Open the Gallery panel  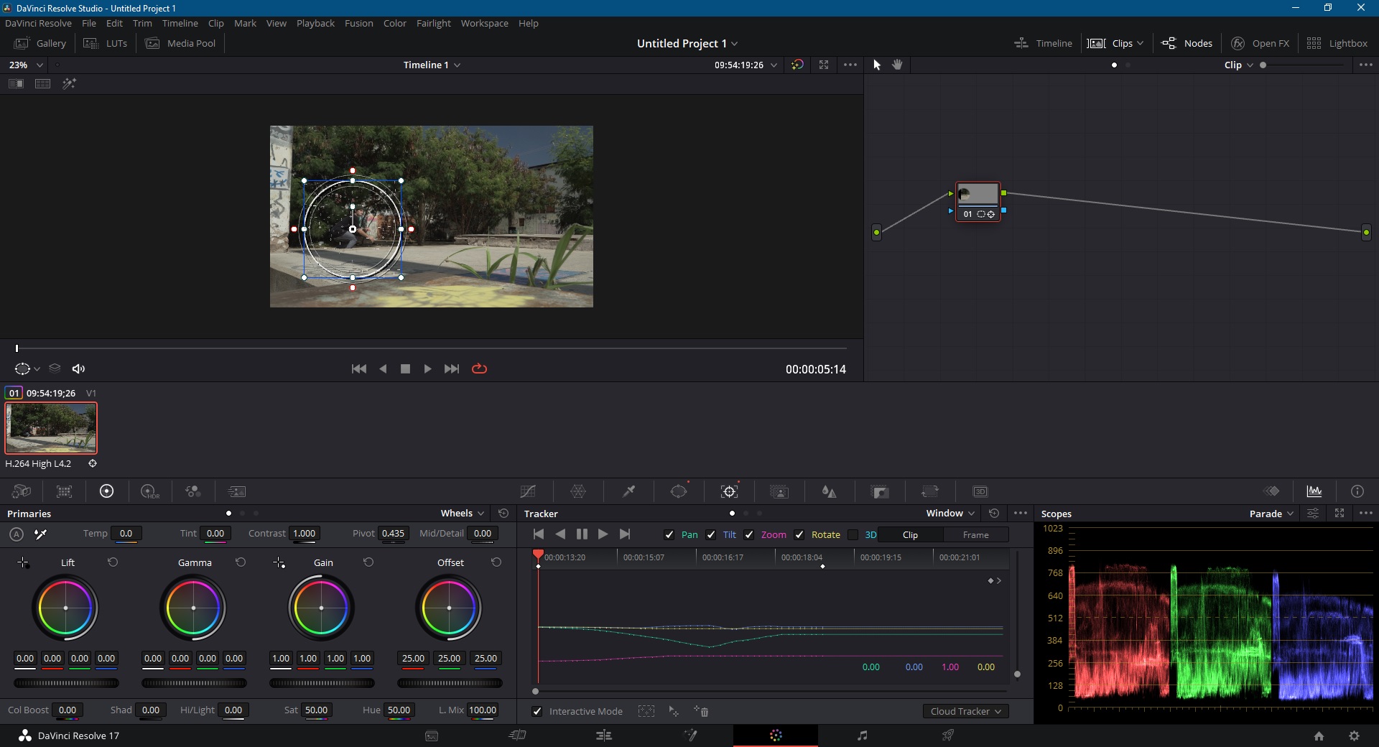pyautogui.click(x=40, y=43)
